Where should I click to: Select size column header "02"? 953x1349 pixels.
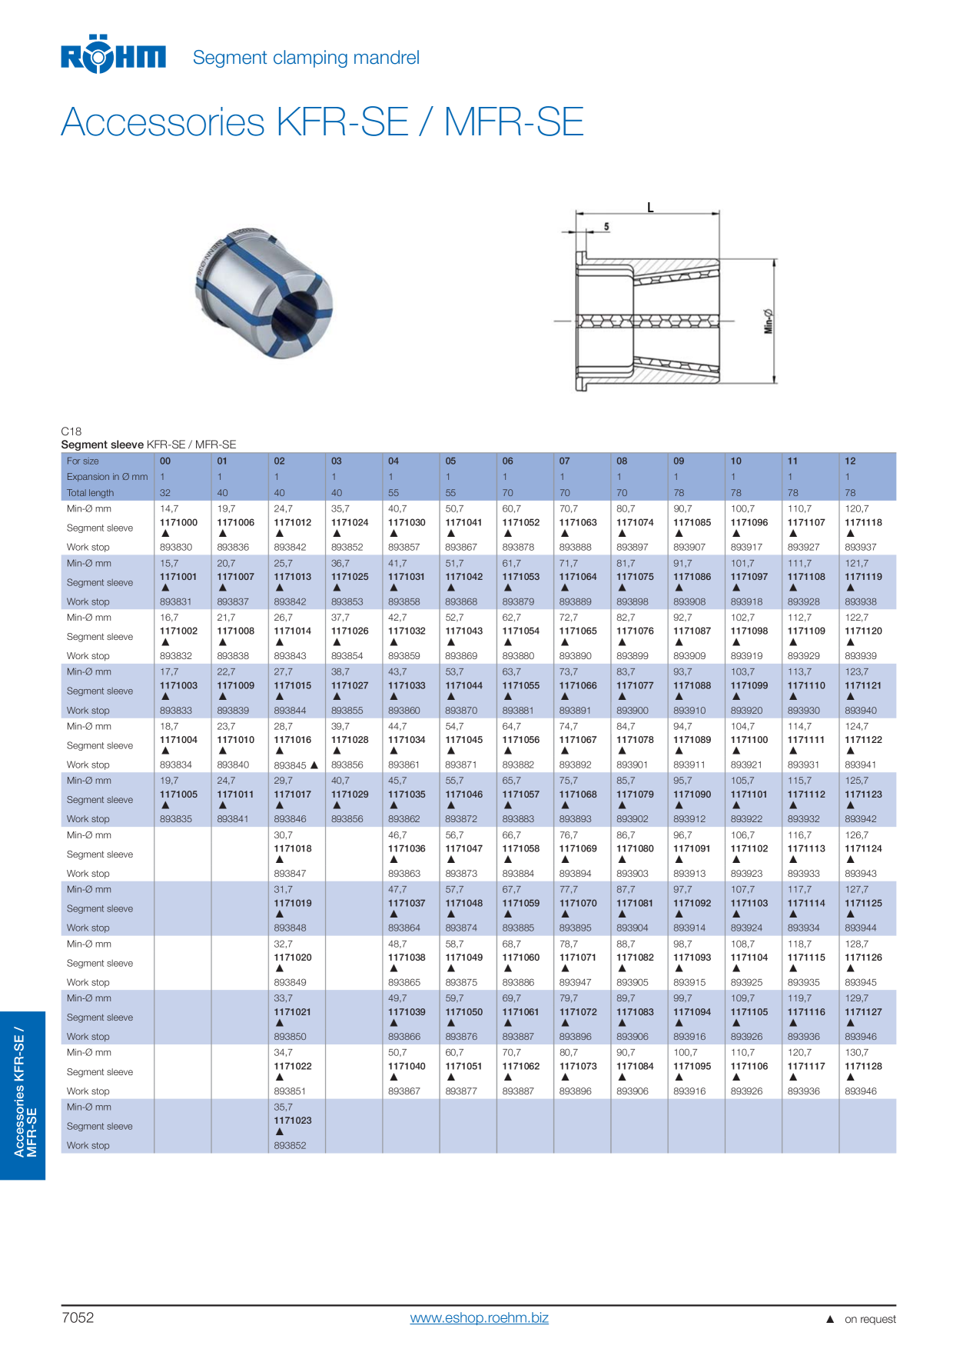279,461
